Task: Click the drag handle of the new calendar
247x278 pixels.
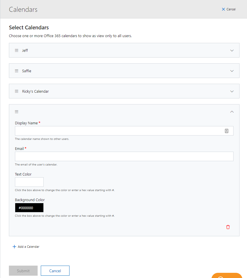Action: point(16,112)
